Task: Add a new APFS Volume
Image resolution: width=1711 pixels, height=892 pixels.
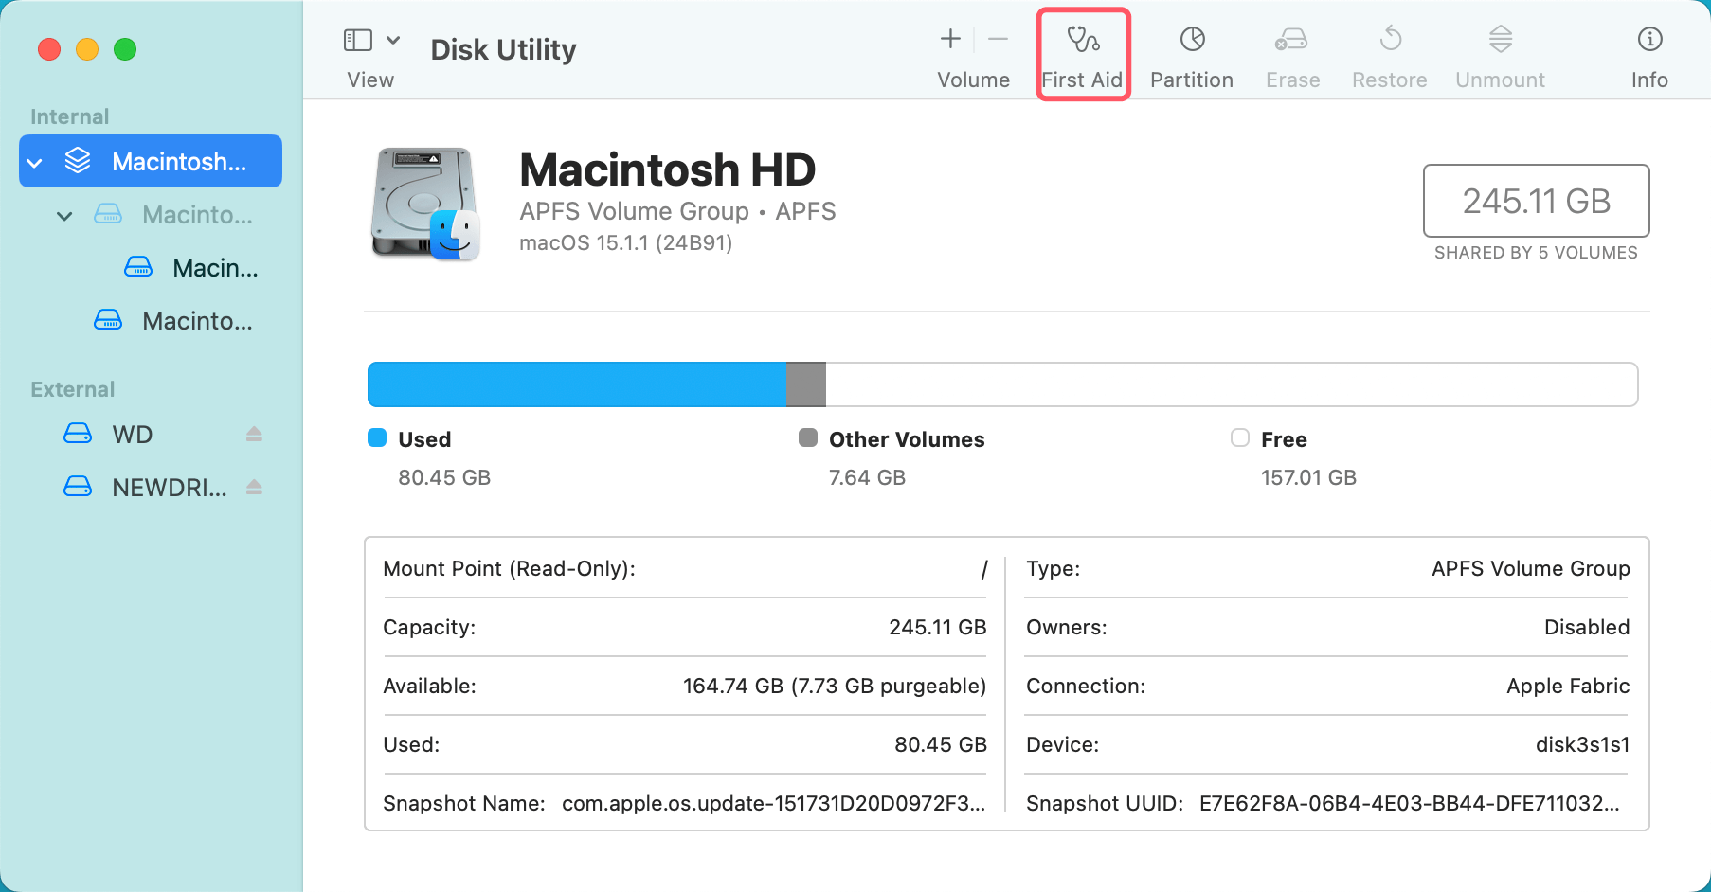Action: pyautogui.click(x=949, y=39)
